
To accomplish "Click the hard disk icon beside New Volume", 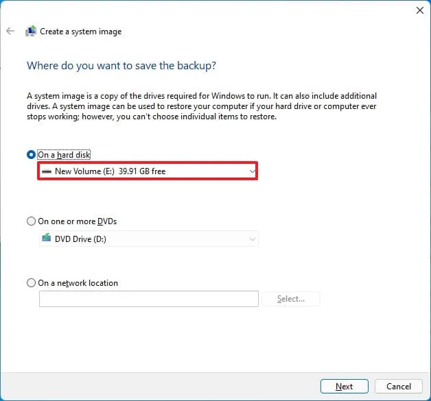I will [47, 171].
